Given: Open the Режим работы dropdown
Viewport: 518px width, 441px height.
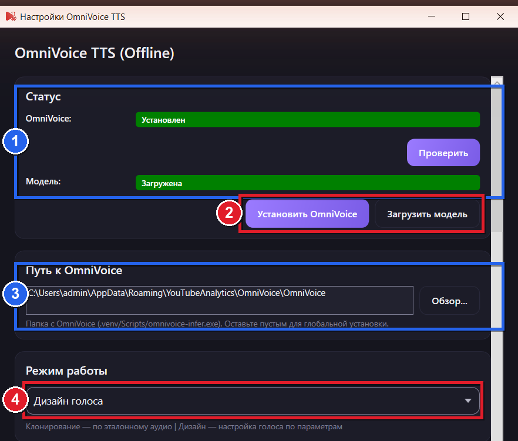Looking at the screenshot, I should 253,400.
